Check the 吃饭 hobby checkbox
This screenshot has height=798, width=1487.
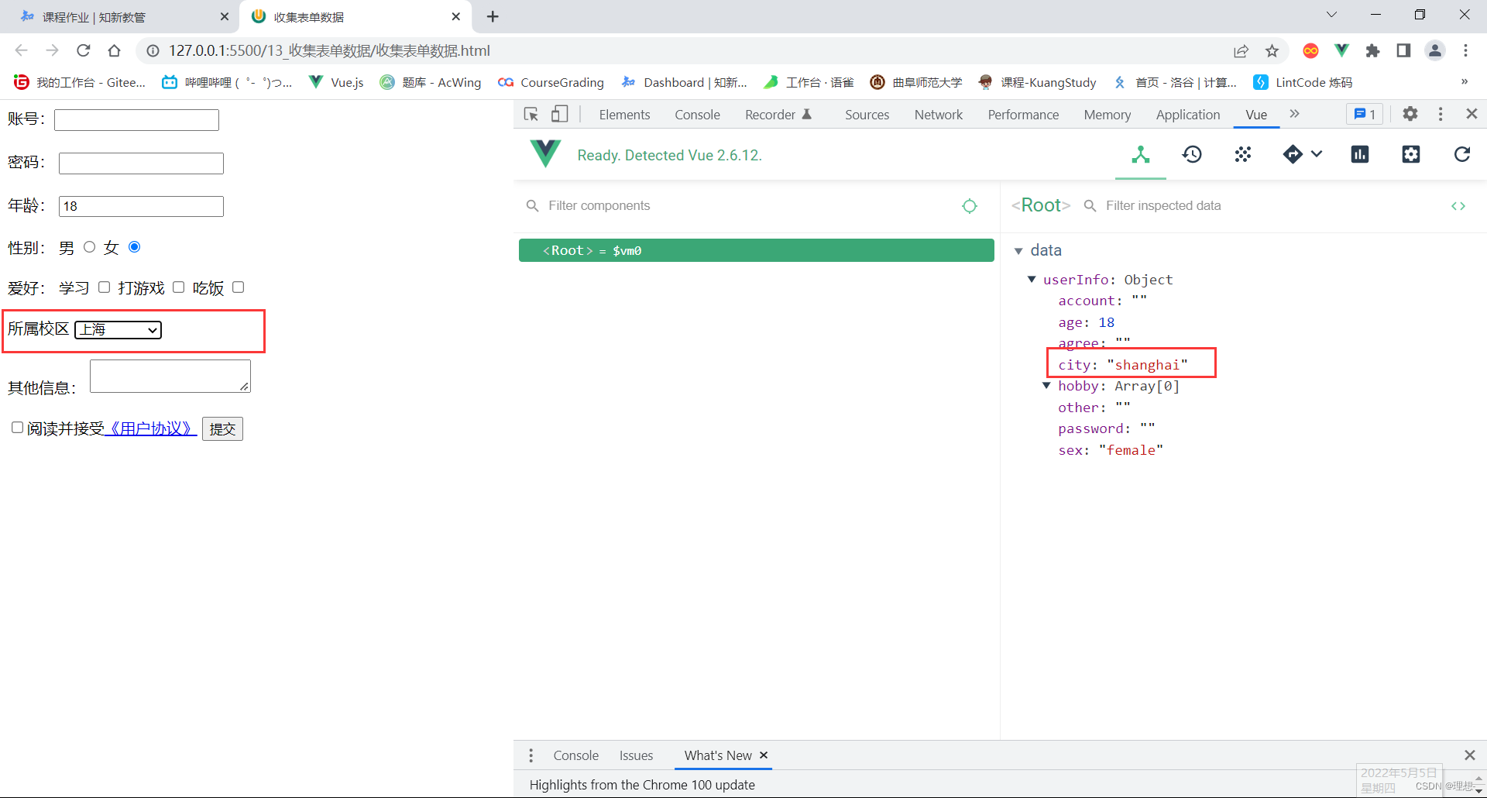click(239, 287)
